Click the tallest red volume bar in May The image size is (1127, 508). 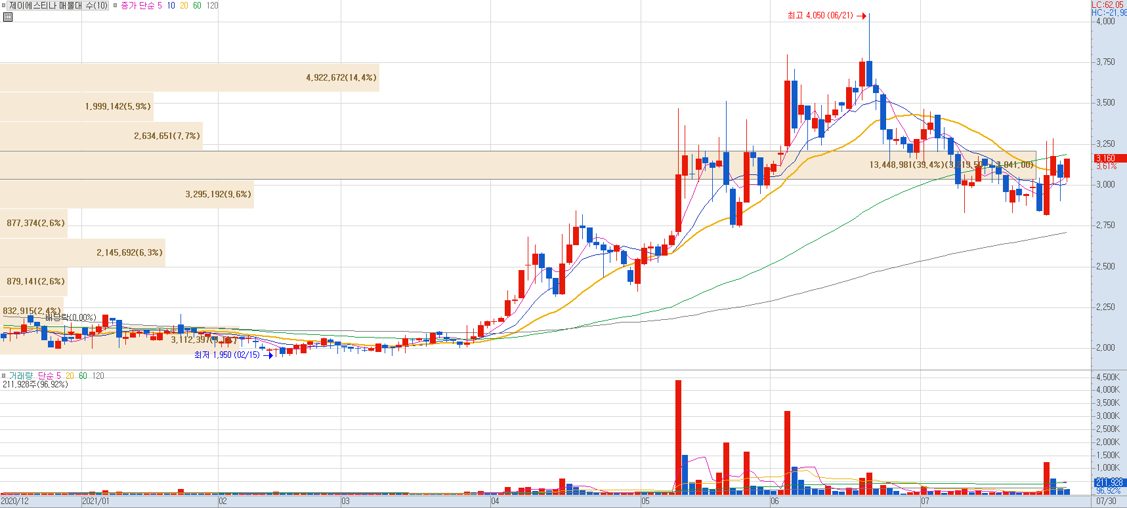(x=678, y=437)
